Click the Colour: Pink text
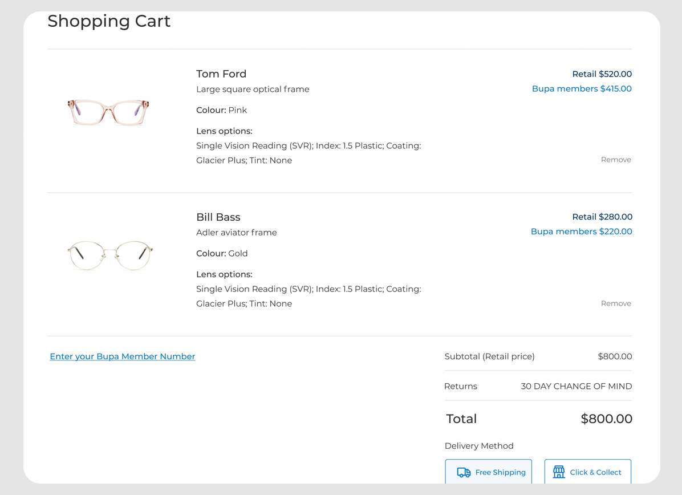Viewport: 682px width, 495px height. click(x=221, y=110)
